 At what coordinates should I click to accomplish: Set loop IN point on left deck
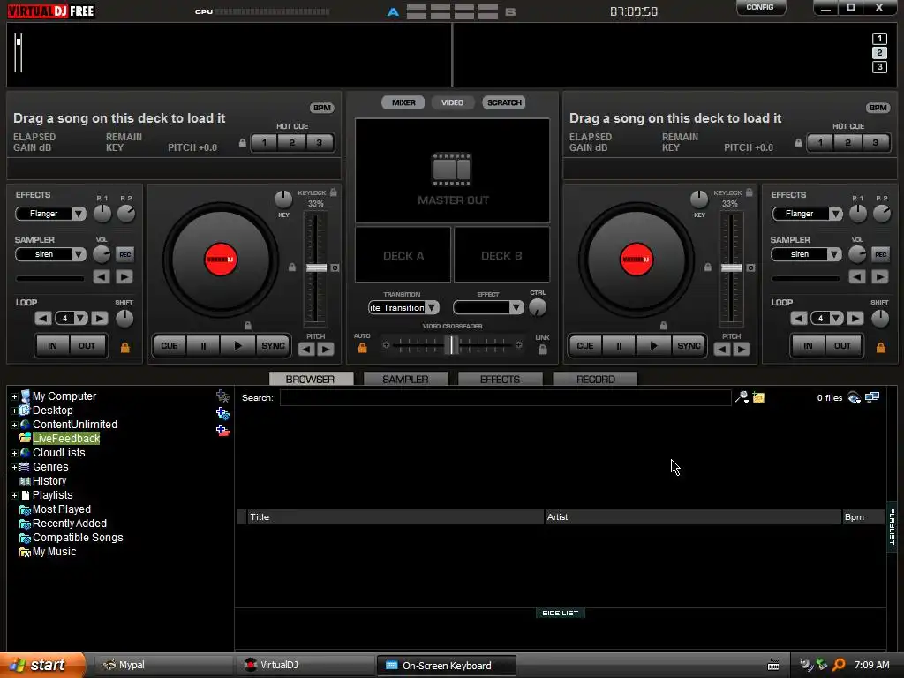click(52, 346)
